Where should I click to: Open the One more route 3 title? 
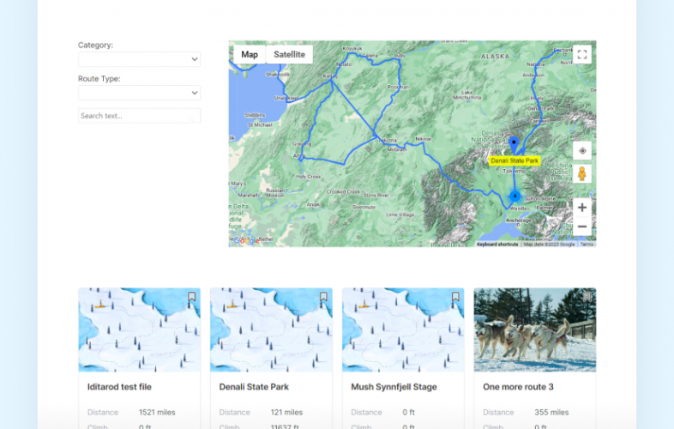coord(518,387)
